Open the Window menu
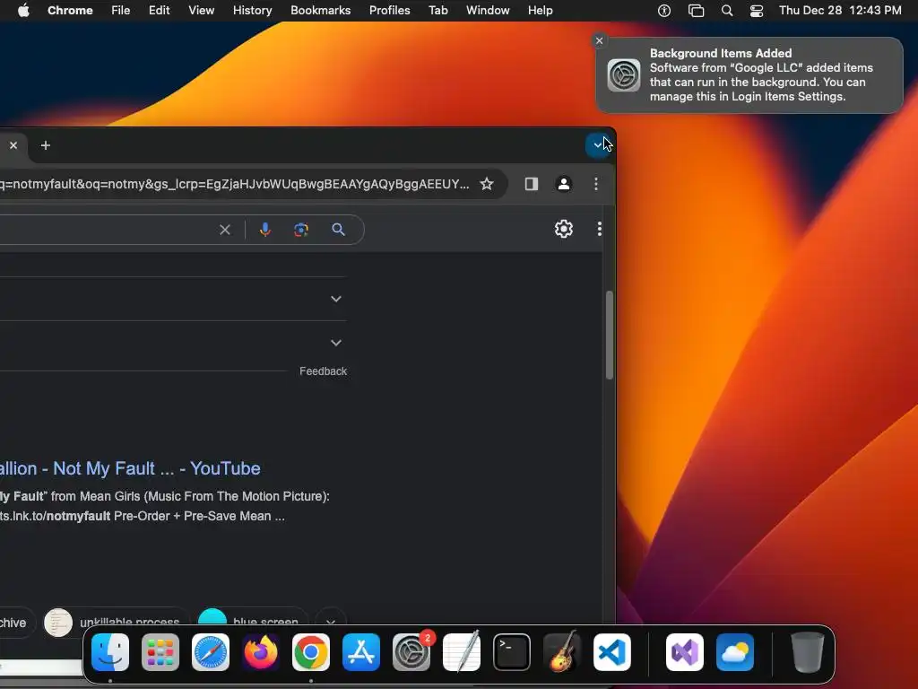This screenshot has height=689, width=918. click(488, 11)
